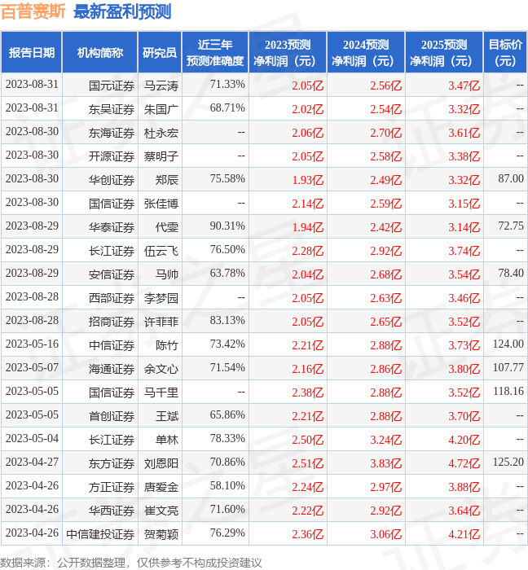
Task: Select analyst 贺菊颖 cell
Action: (x=161, y=534)
